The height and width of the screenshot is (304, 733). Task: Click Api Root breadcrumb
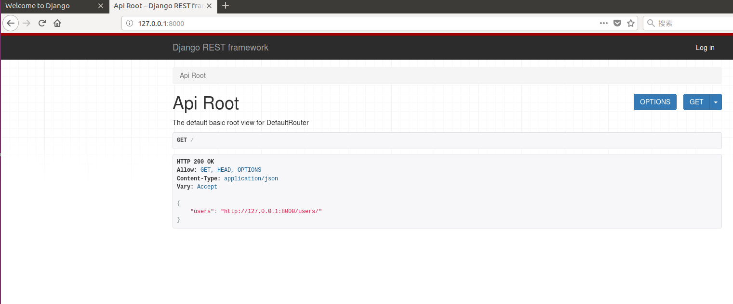click(193, 76)
